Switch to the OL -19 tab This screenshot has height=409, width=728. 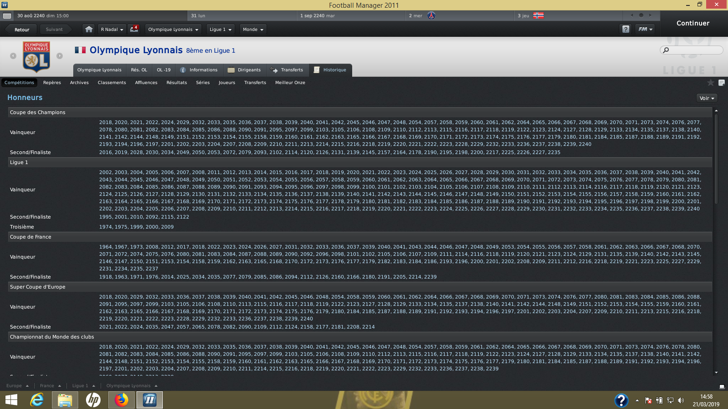164,70
